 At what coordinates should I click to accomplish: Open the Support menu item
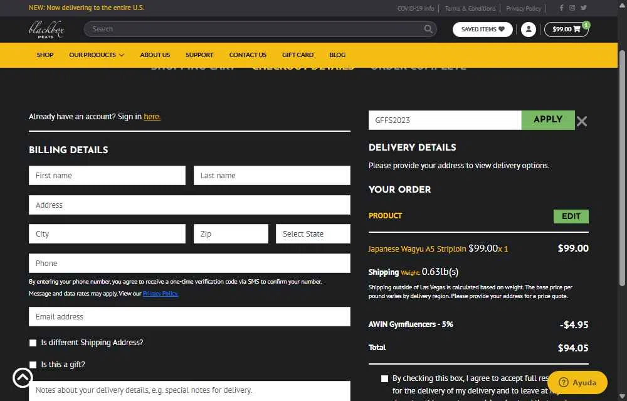pos(199,55)
